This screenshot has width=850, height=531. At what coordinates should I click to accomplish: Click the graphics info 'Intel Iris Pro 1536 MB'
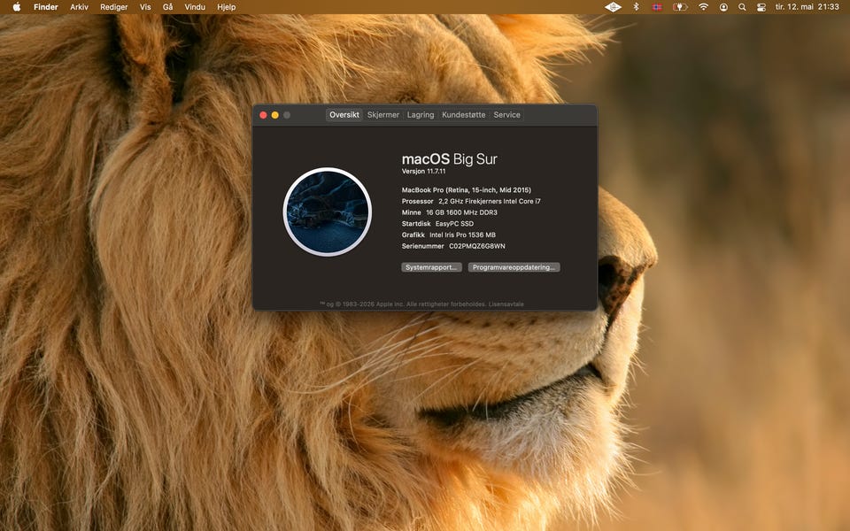click(462, 235)
